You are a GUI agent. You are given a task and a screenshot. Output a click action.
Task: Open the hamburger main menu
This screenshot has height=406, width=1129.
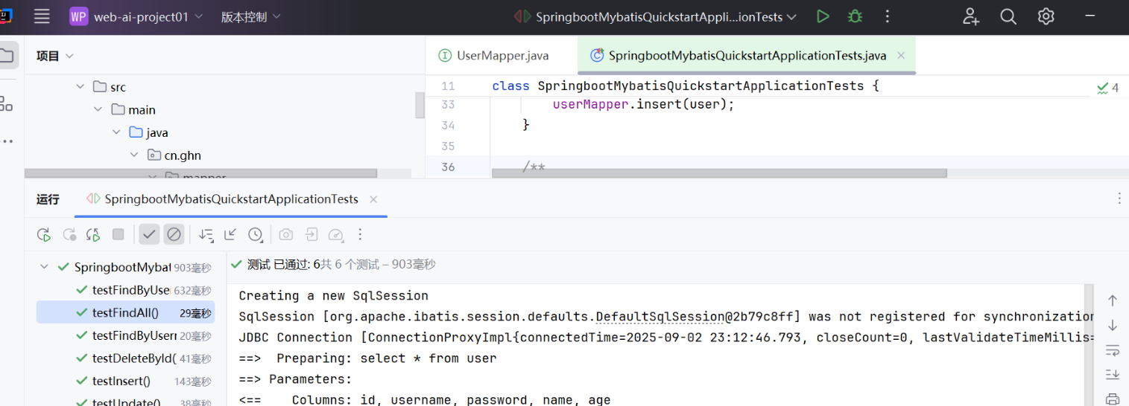pyautogui.click(x=42, y=16)
